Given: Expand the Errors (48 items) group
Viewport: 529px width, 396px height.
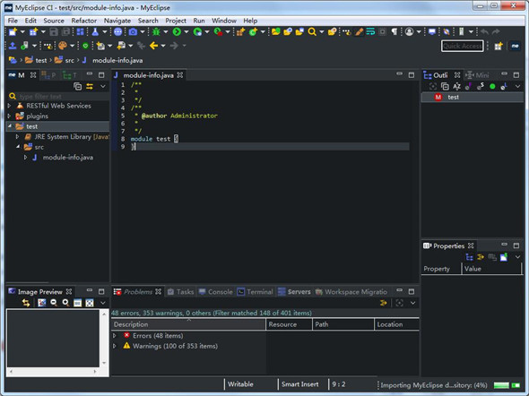Looking at the screenshot, I should (x=115, y=336).
